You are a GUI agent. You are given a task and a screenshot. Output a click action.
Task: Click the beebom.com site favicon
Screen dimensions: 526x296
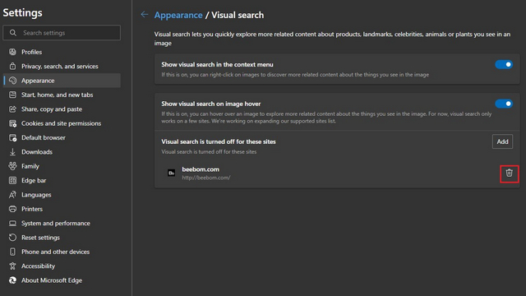coord(172,173)
